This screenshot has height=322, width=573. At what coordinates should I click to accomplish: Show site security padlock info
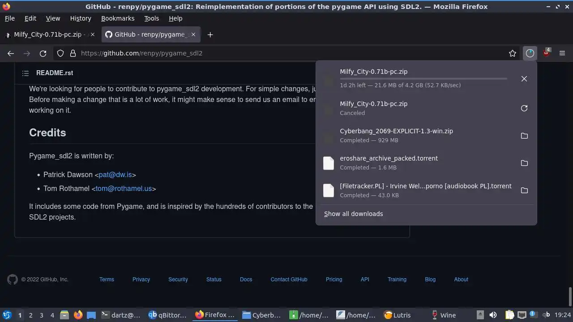point(73,53)
